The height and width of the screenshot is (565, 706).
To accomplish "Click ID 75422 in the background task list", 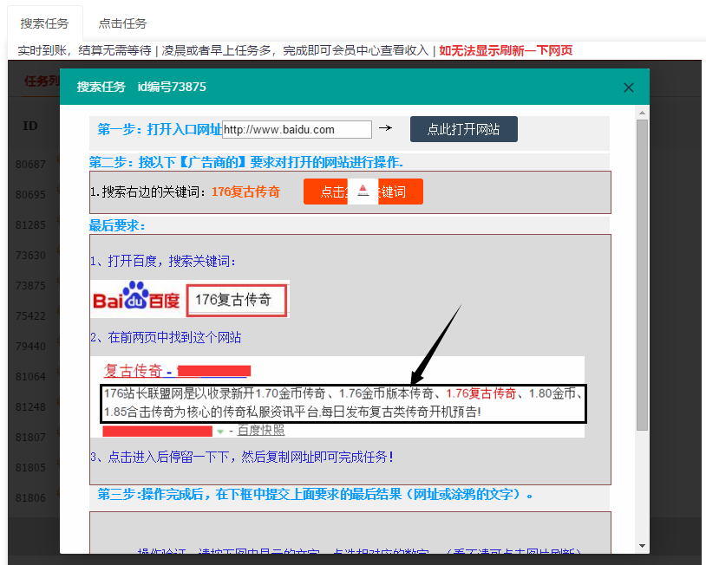I will click(x=30, y=315).
